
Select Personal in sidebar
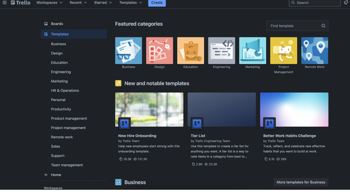58,100
